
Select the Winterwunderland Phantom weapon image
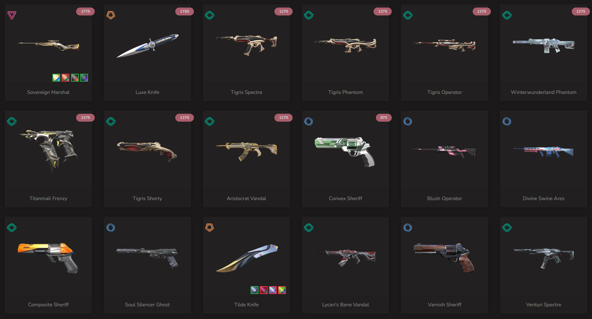(x=544, y=45)
